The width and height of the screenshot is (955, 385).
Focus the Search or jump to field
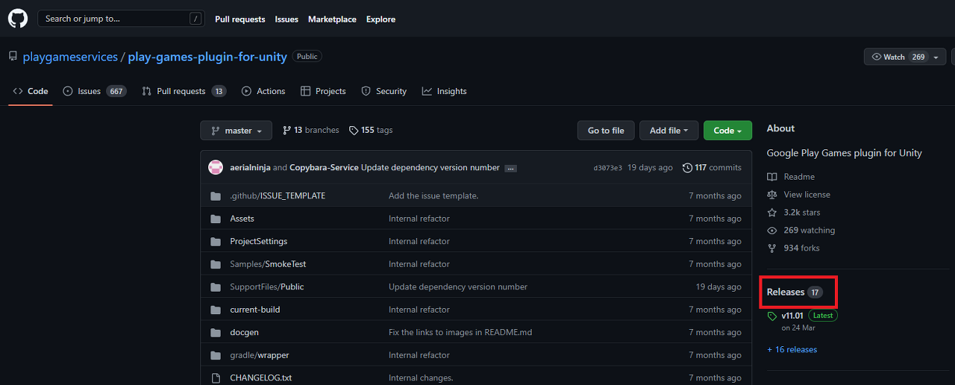tap(122, 19)
